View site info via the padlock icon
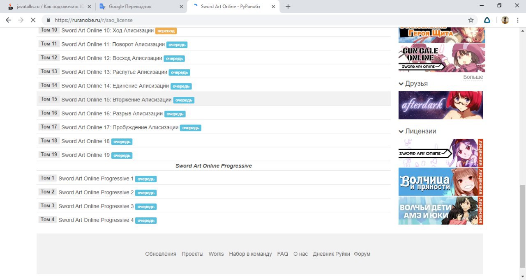Viewport: 526px width, 280px height. [48, 20]
